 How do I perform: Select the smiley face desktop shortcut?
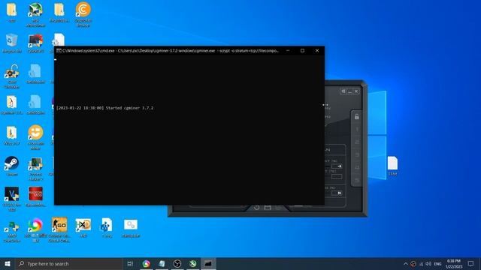(35, 137)
